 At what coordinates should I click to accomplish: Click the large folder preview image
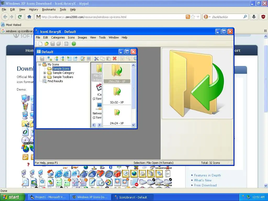tap(197, 83)
